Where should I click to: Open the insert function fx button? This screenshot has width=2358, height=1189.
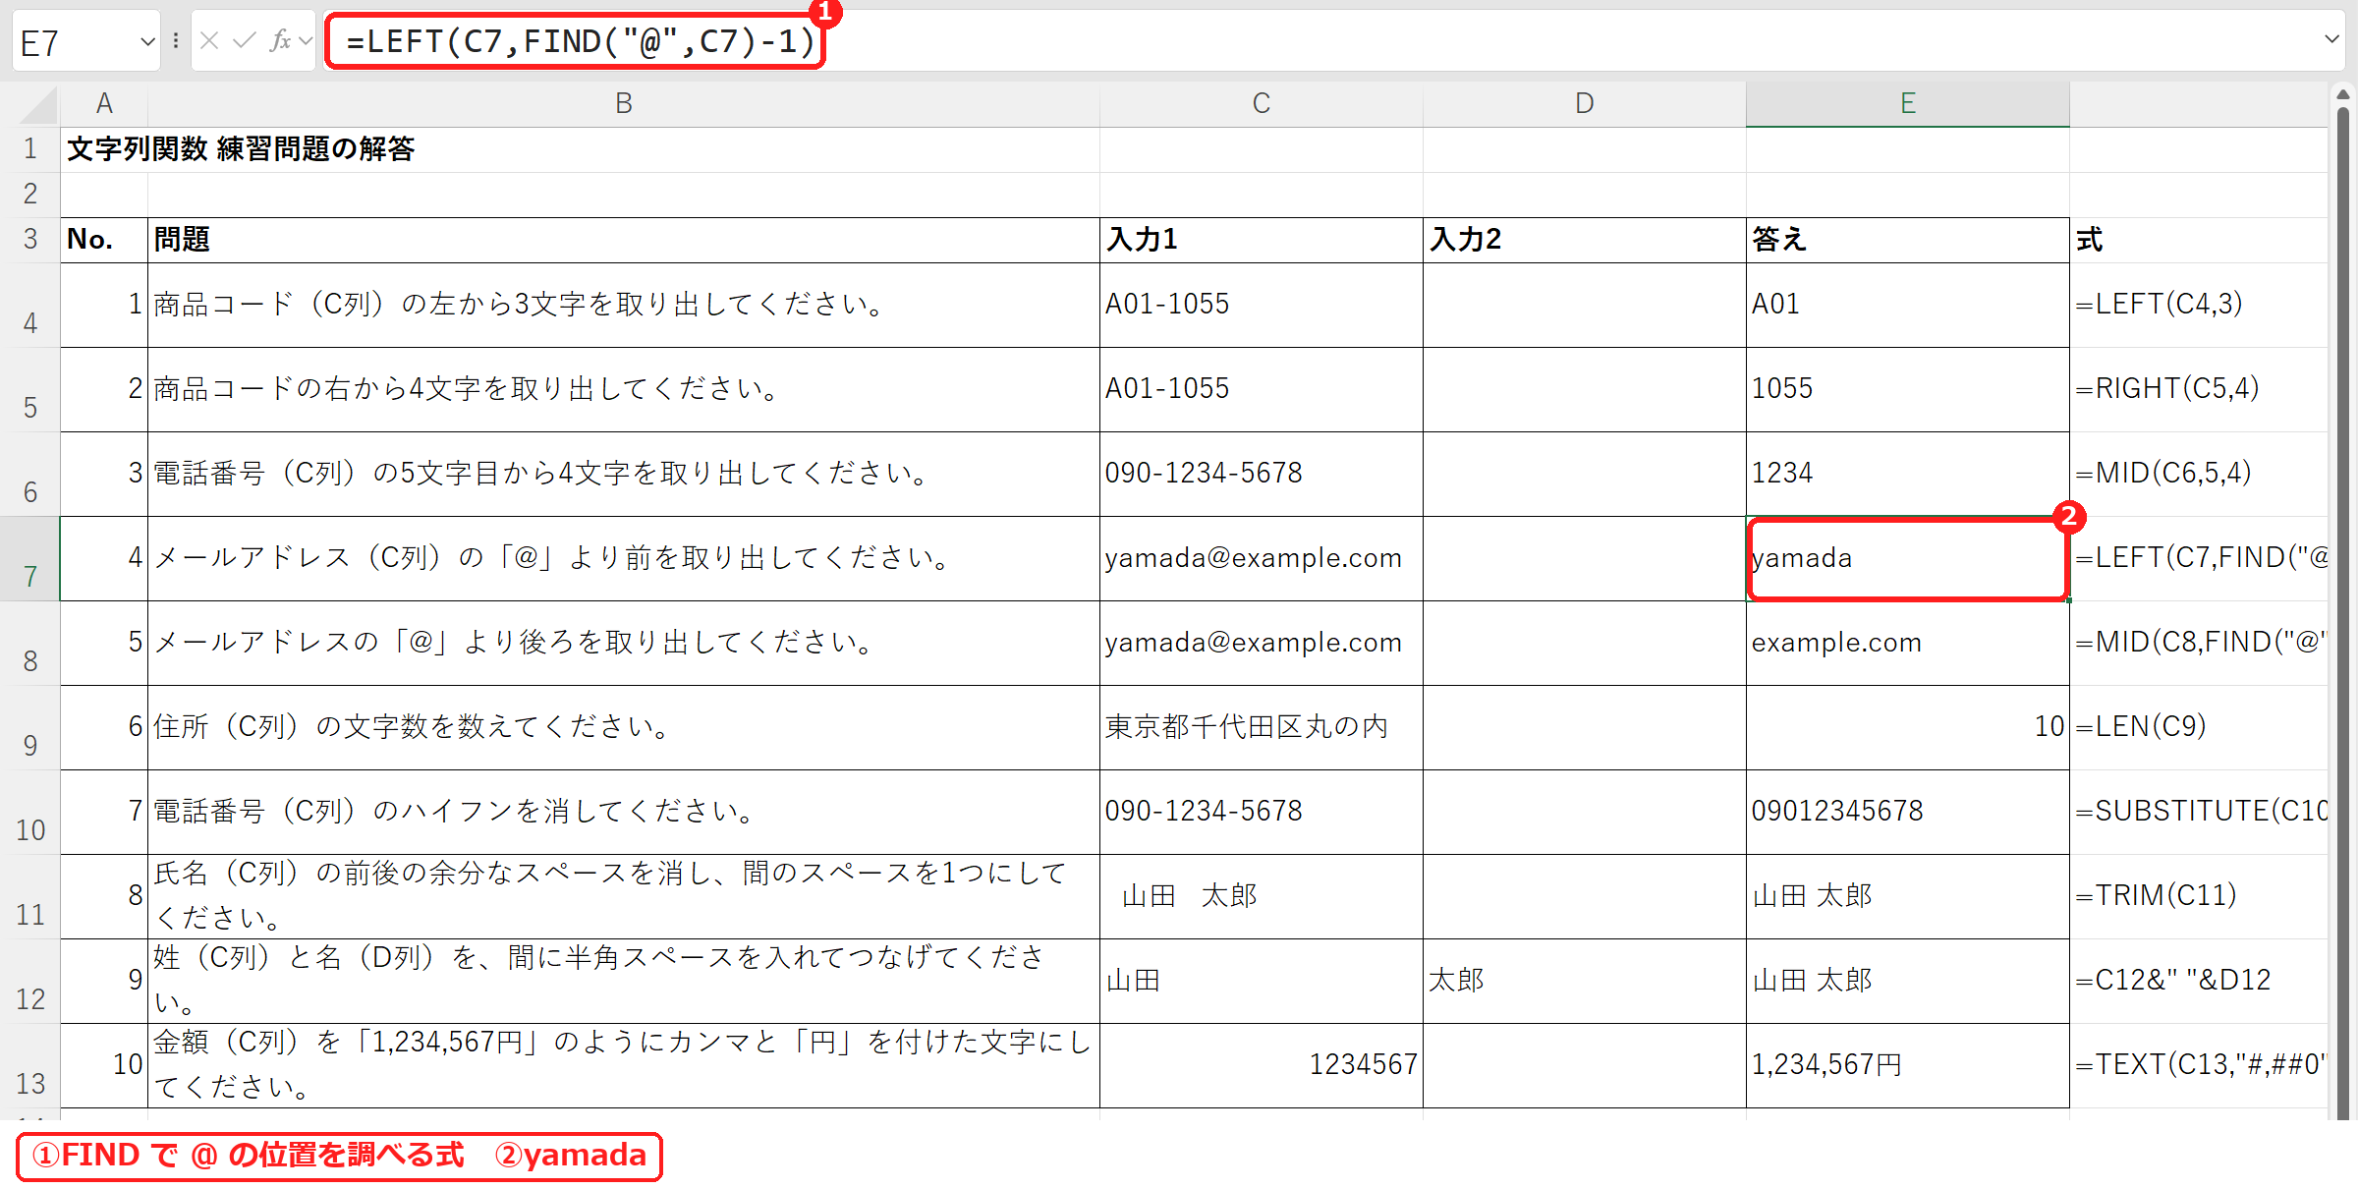tap(280, 41)
